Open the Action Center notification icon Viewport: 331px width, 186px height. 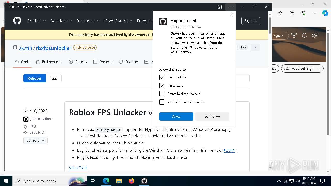point(322,181)
